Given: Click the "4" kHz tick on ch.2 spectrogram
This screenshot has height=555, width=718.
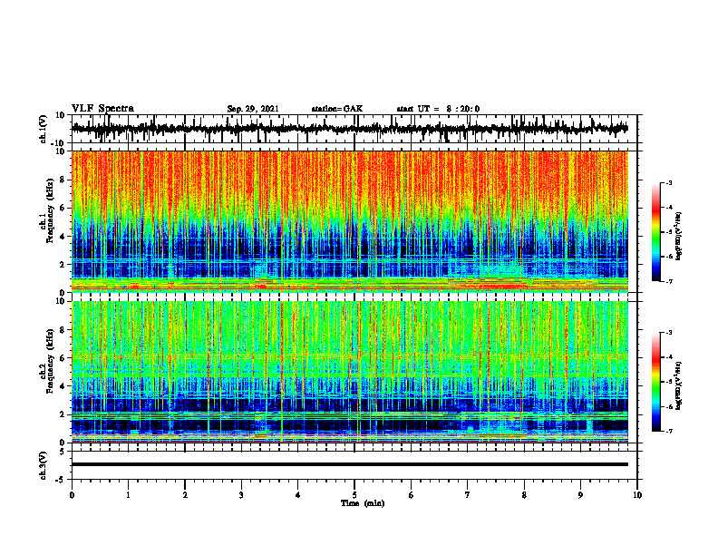Looking at the screenshot, I should (63, 386).
